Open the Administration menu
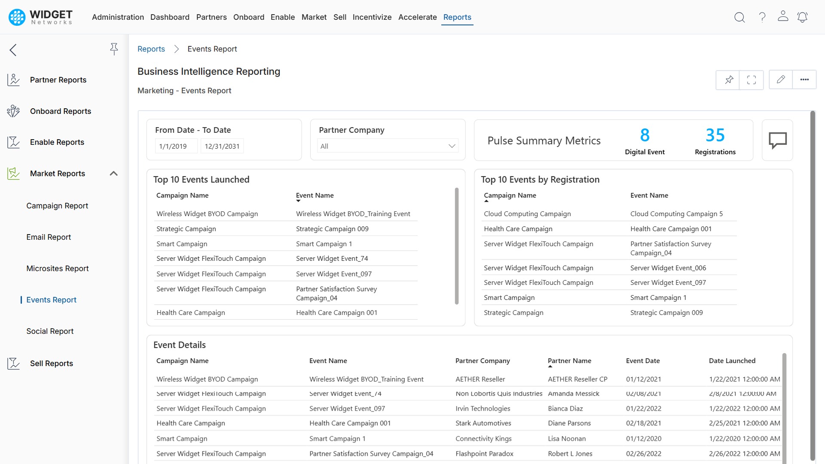 click(x=118, y=17)
